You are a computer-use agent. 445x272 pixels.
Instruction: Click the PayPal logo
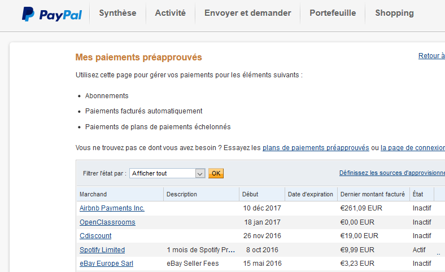click(51, 14)
